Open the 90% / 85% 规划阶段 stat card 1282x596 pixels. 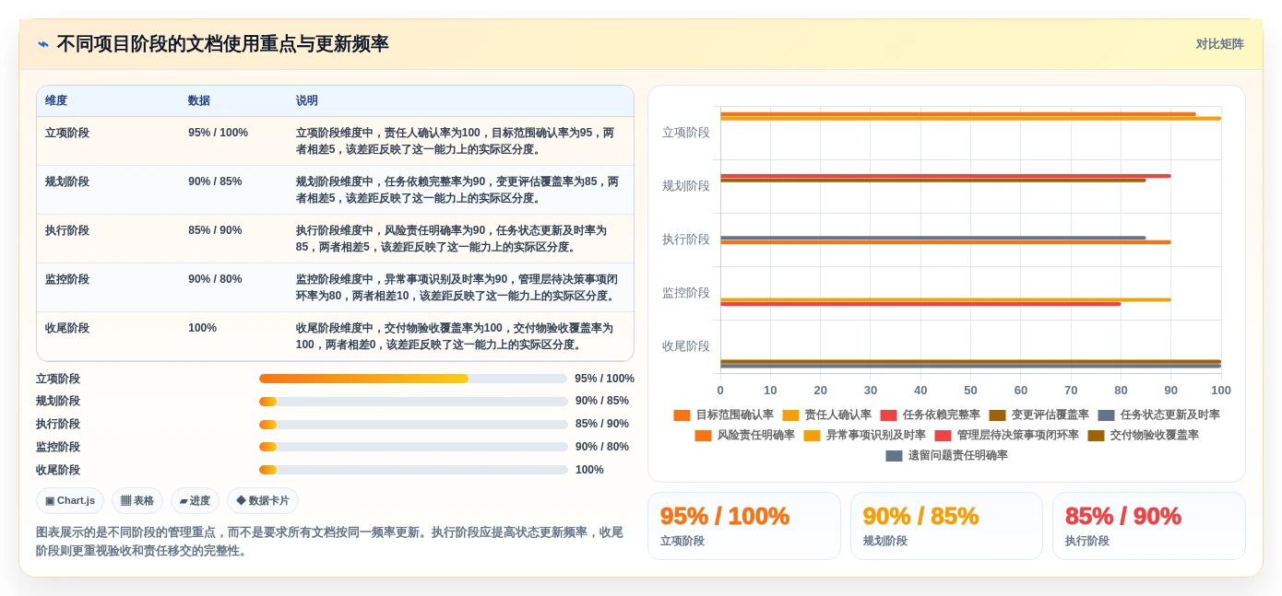coord(946,526)
